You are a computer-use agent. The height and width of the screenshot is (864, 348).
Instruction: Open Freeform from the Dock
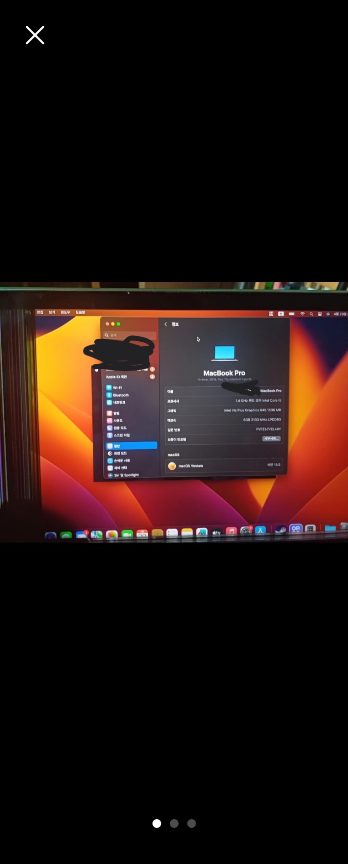tap(202, 533)
